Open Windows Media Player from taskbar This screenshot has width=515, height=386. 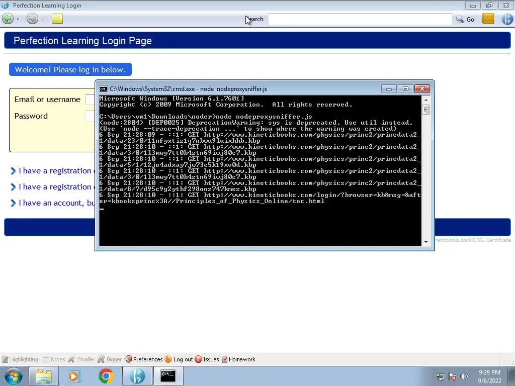coord(74,376)
